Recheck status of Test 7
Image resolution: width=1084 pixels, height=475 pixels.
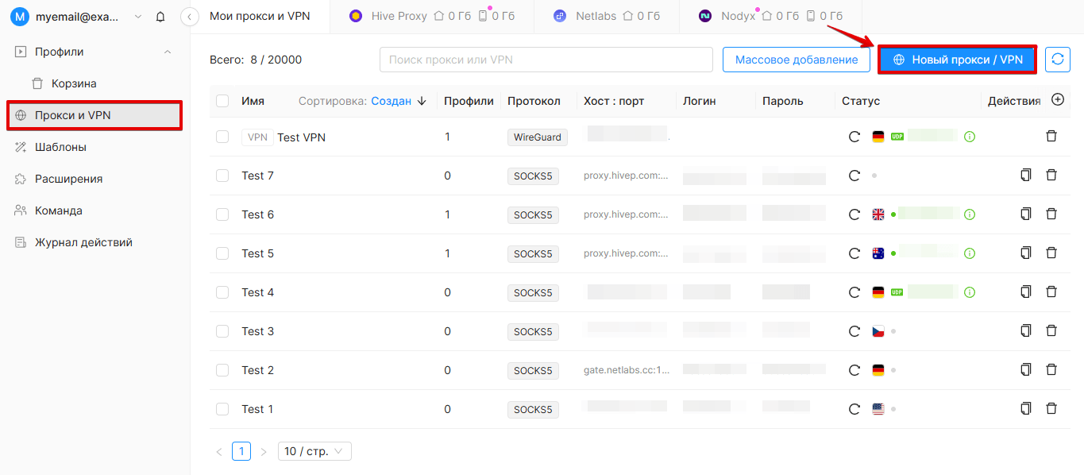coord(854,176)
